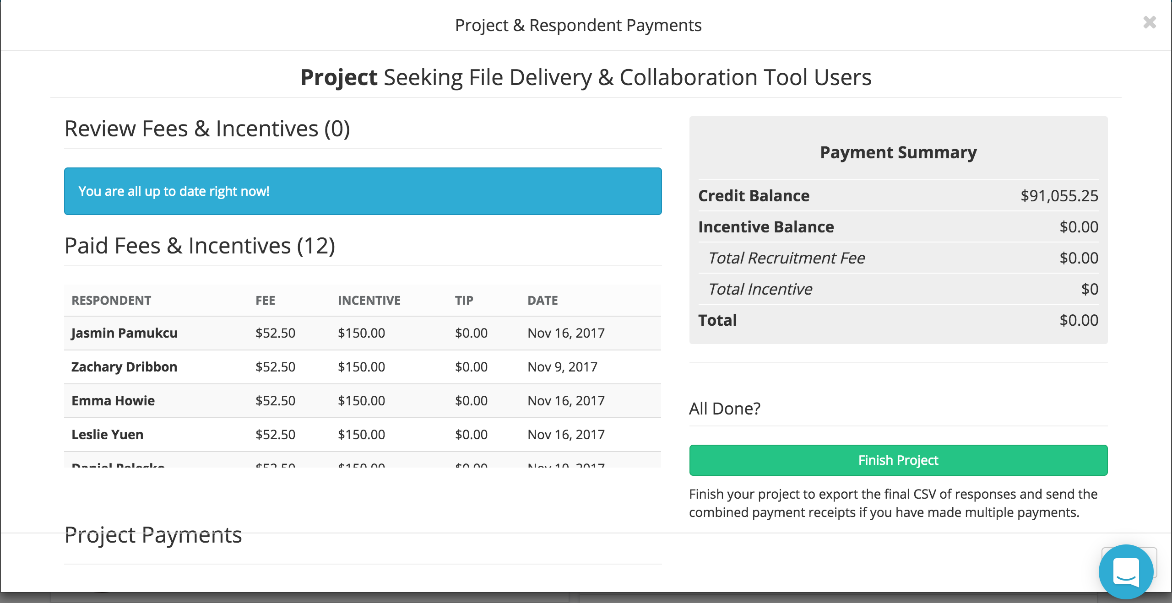
Task: Select Jasmin Pamukcu respondent row
Action: tap(124, 333)
